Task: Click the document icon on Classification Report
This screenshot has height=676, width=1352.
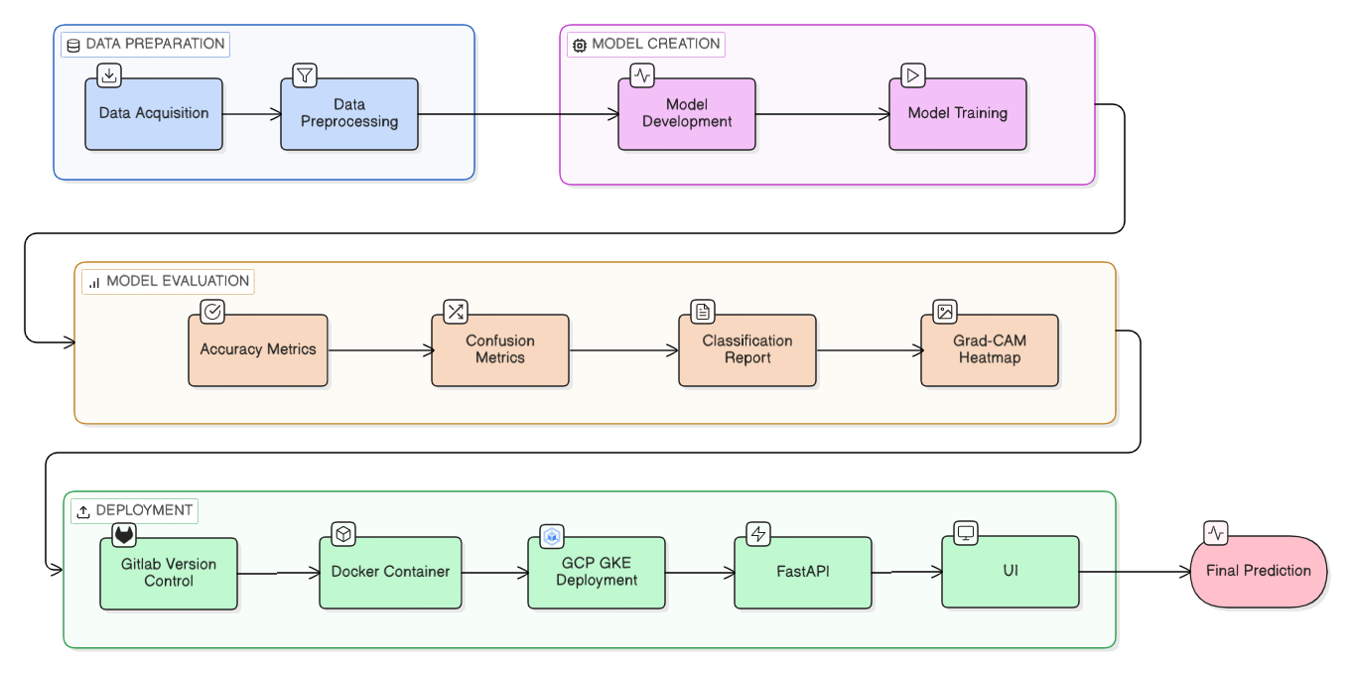Action: (702, 311)
